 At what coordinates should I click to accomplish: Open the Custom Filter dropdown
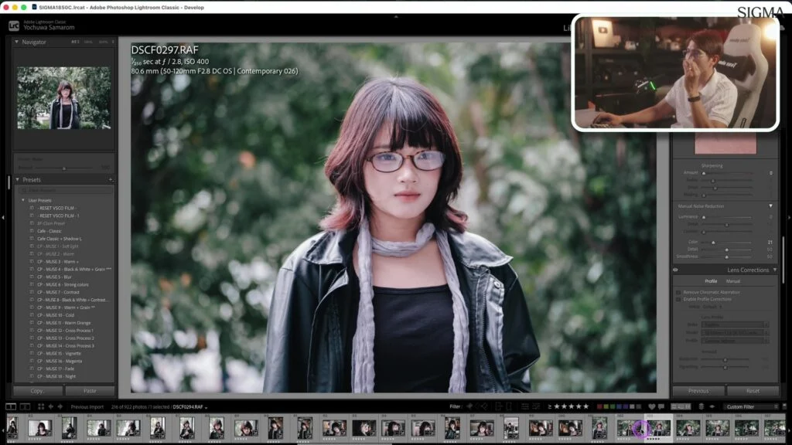(x=752, y=406)
